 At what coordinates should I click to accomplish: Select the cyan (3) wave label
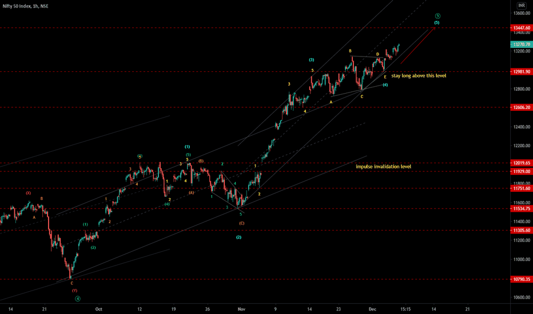point(311,60)
